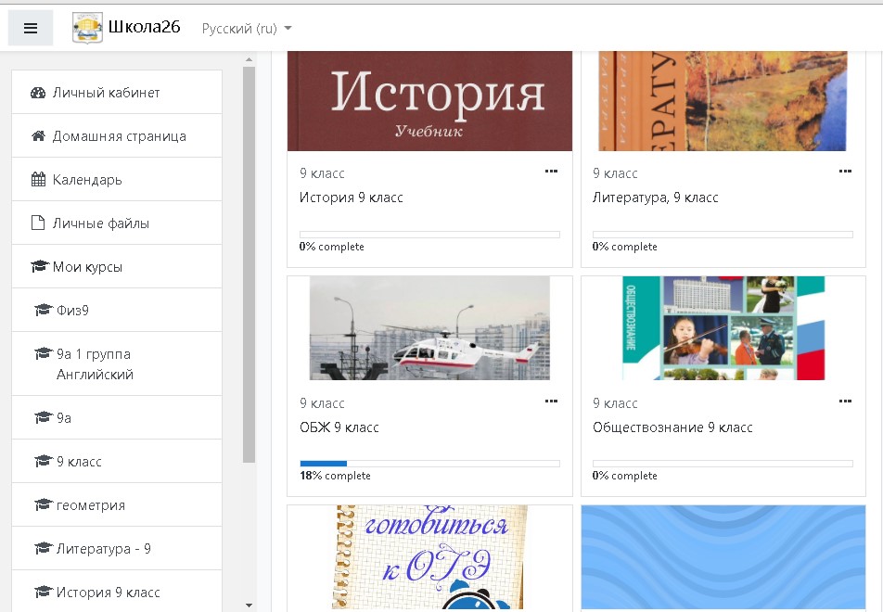
Task: Open three-dot menu on История 9 класс card
Action: point(551,172)
